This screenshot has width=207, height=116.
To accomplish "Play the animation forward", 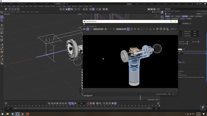I will 57,103.
